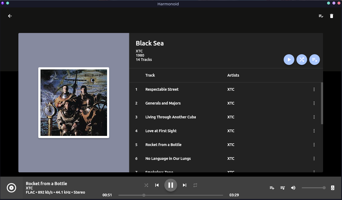Click the track list scrollbar
Image resolution: width=342 pixels, height=200 pixels.
(x=322, y=103)
